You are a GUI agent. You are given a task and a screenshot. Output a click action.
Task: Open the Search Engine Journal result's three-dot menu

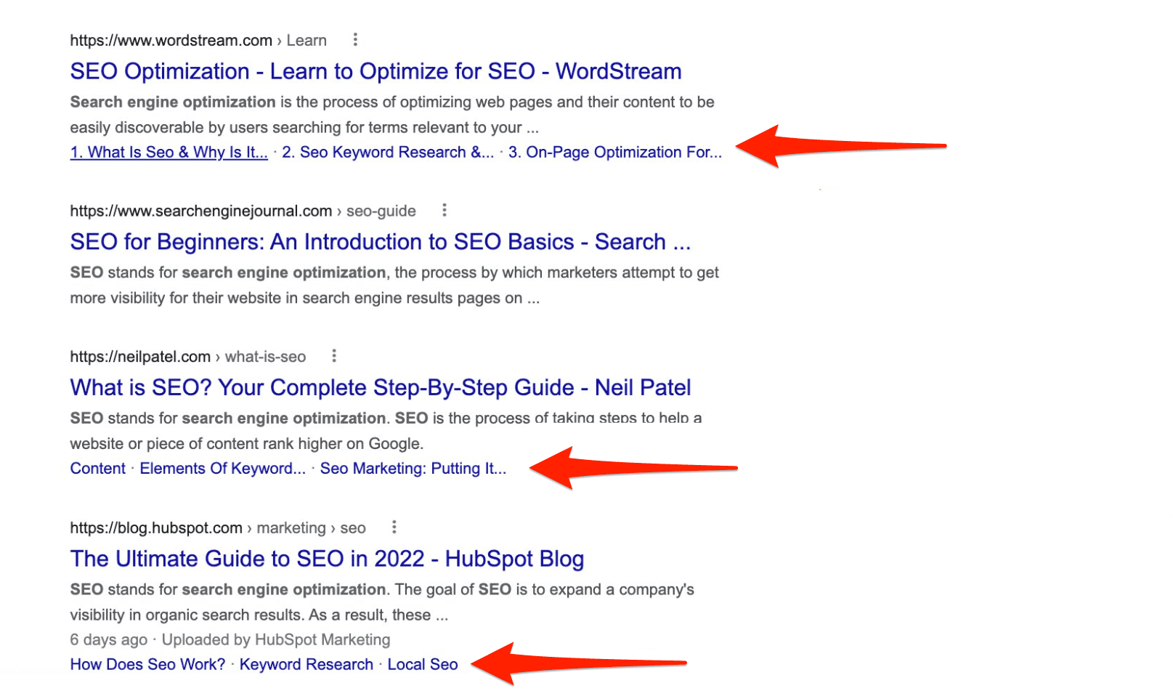(445, 211)
